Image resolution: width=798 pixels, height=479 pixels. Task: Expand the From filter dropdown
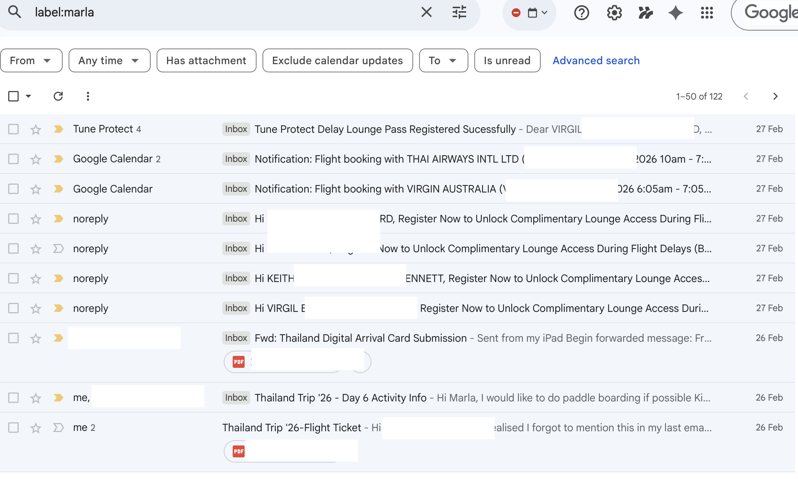(x=31, y=60)
